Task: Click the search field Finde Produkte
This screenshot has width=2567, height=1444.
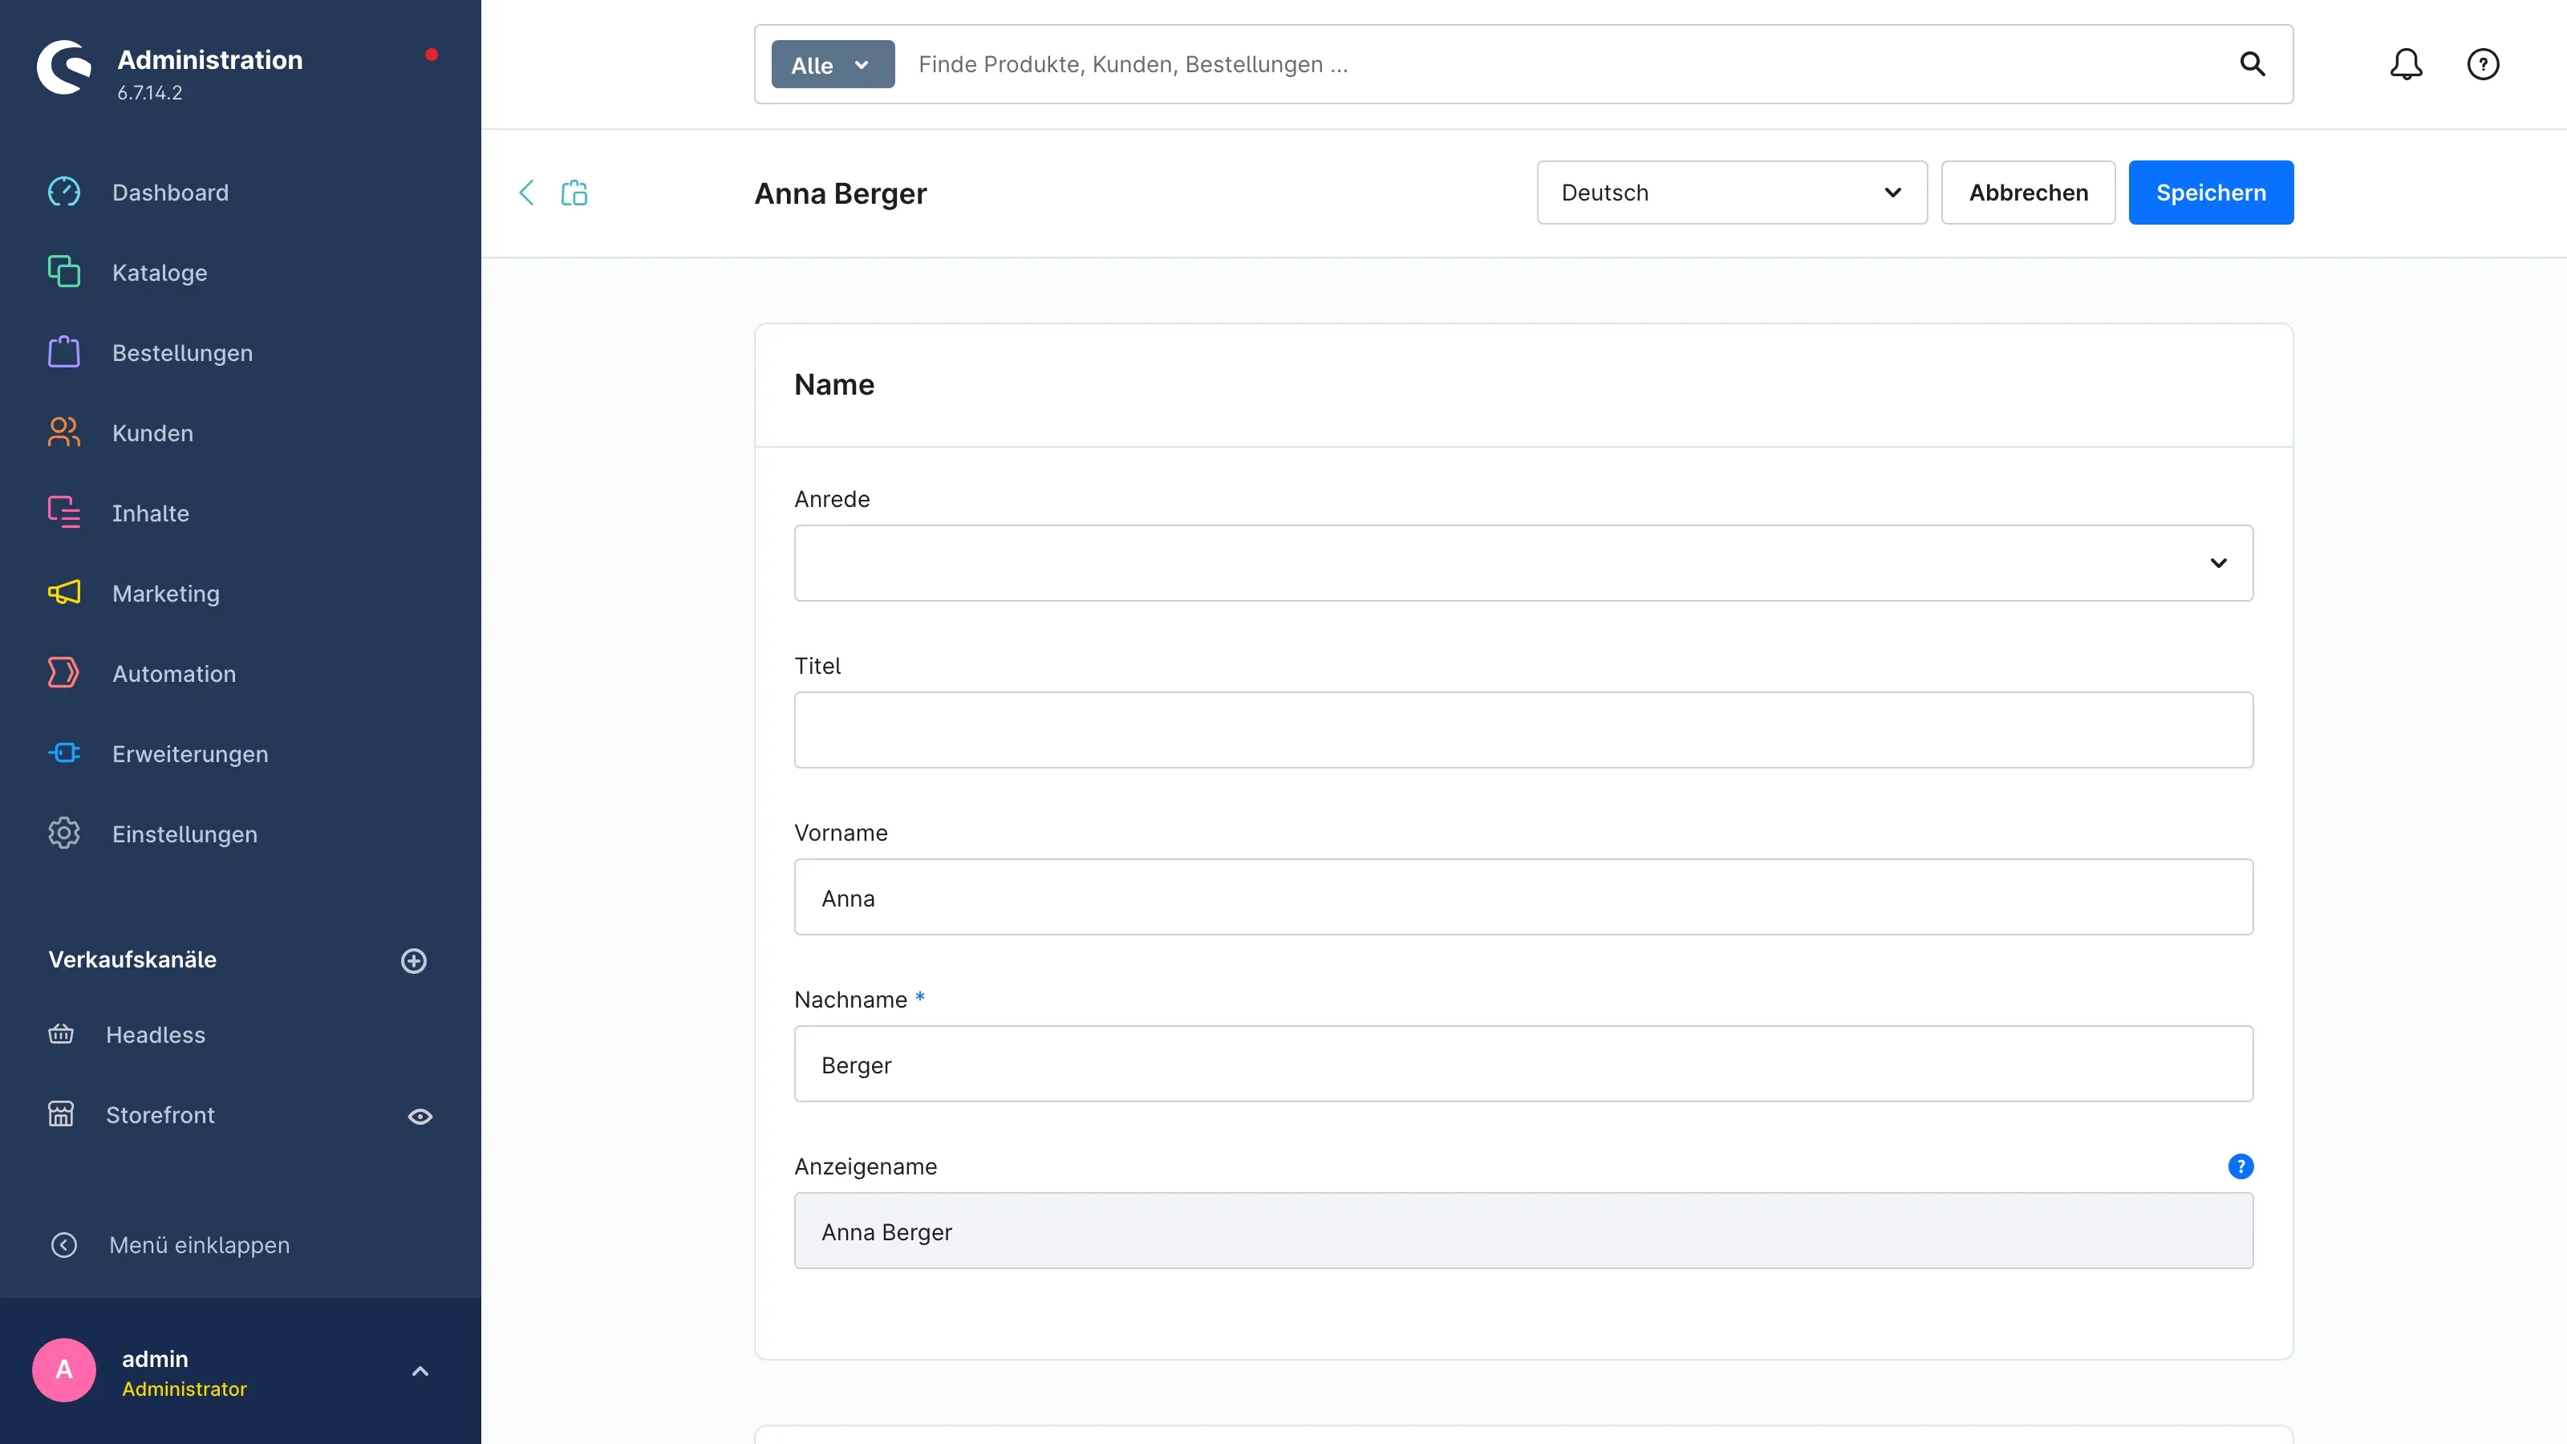Action: 1564,65
